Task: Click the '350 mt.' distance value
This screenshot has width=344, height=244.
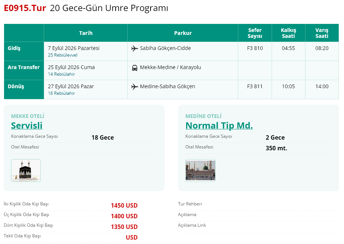Action: click(x=276, y=148)
